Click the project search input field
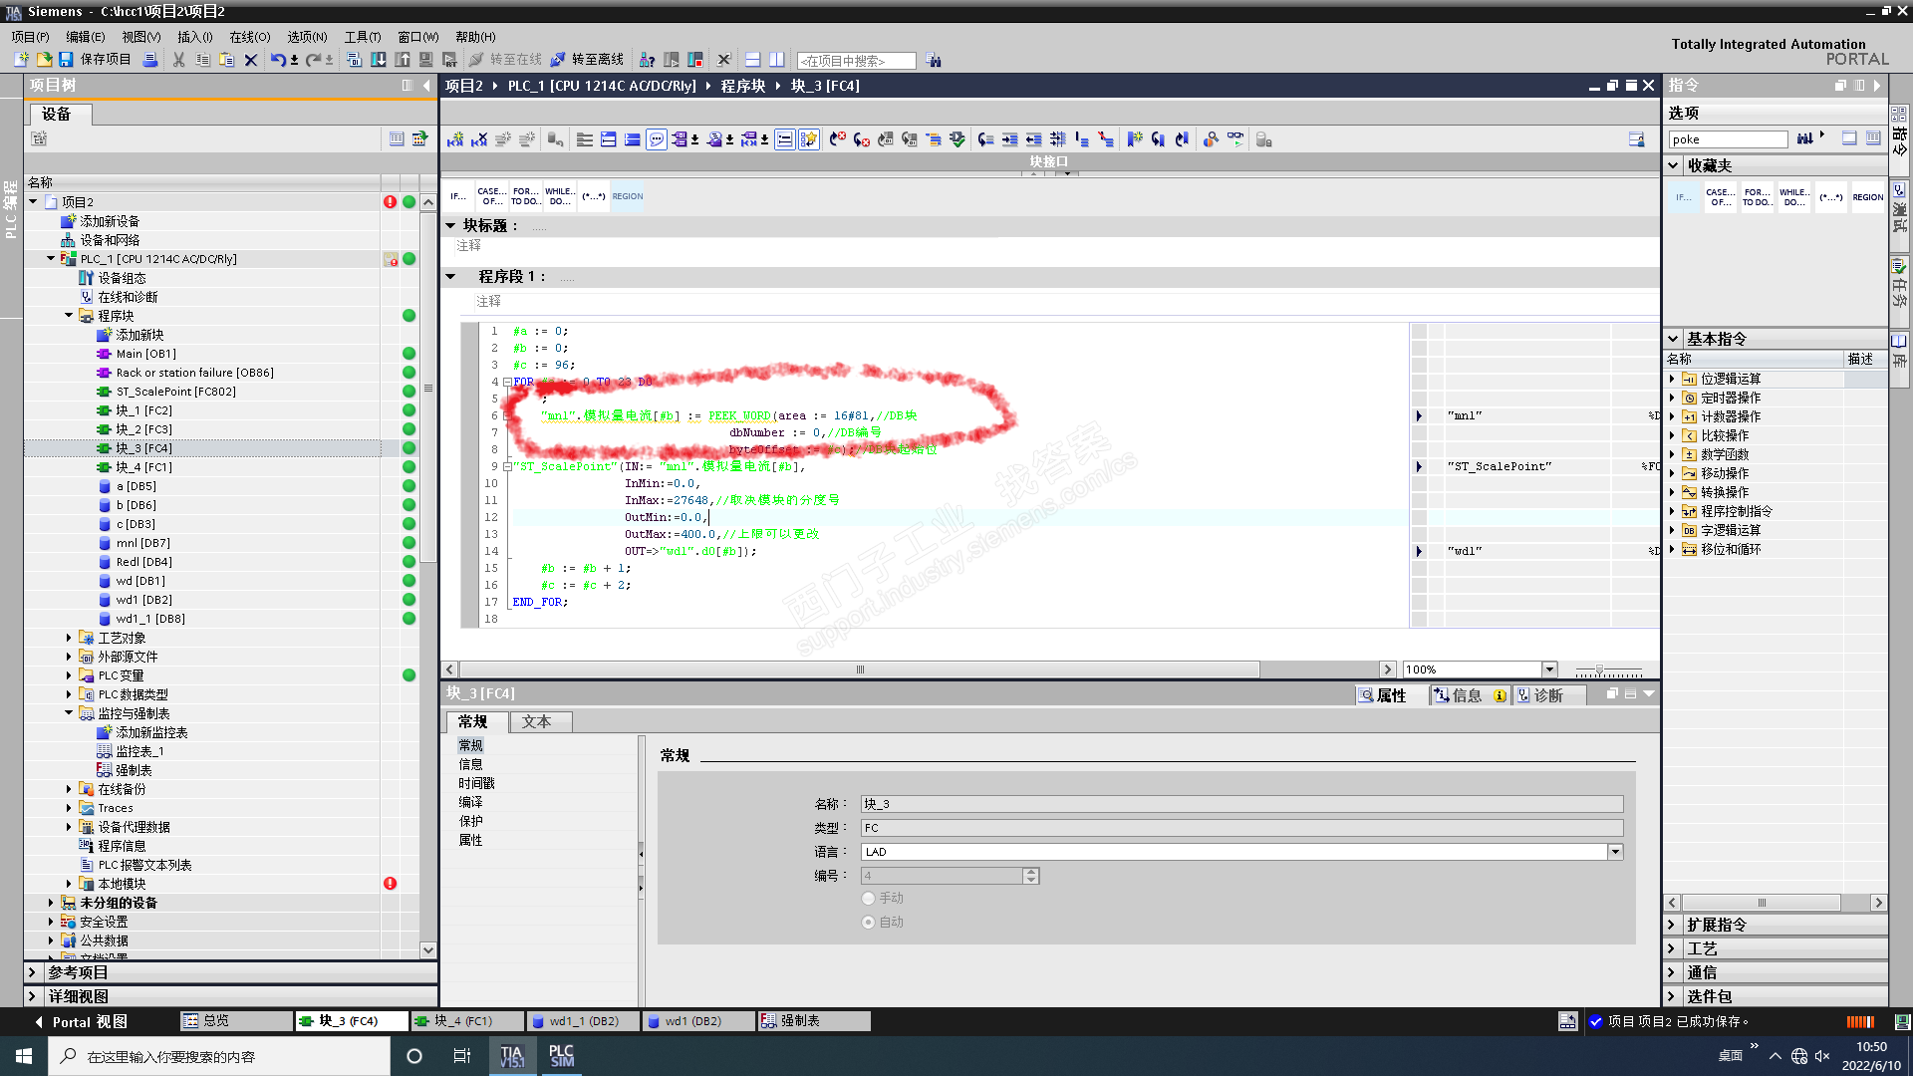1913x1076 pixels. pos(855,61)
